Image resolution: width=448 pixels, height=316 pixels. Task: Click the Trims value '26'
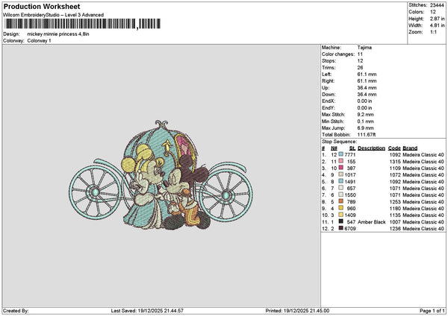coord(360,68)
